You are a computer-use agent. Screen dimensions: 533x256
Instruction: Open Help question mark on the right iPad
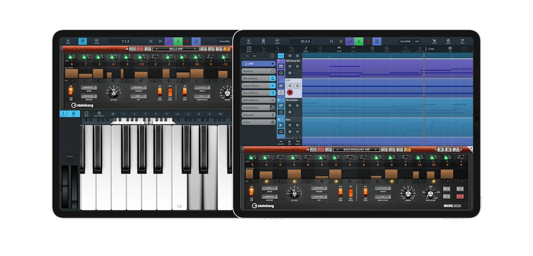(x=462, y=42)
